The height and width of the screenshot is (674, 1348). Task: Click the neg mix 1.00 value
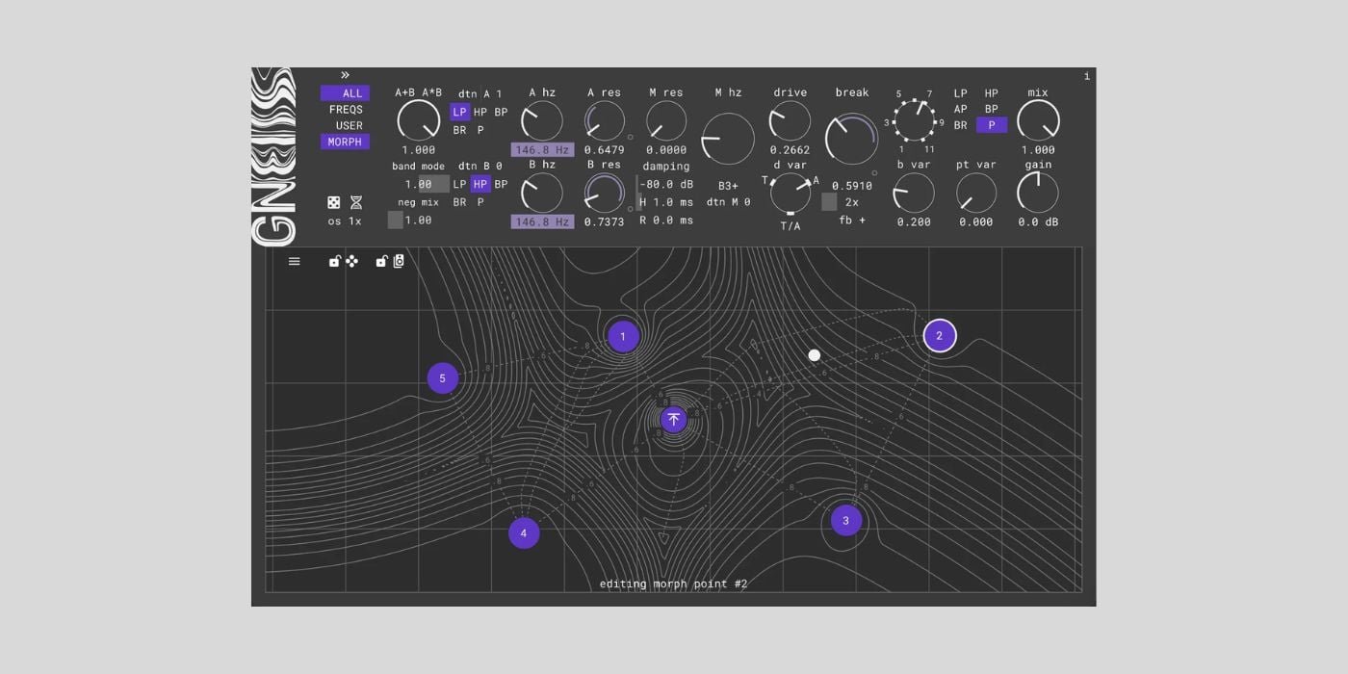coord(418,220)
